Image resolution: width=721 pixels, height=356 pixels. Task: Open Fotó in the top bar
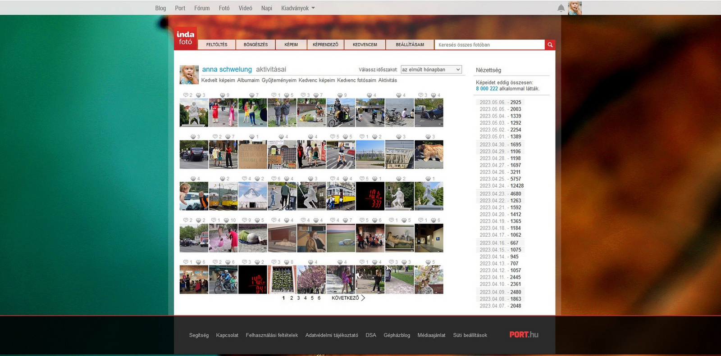(224, 8)
